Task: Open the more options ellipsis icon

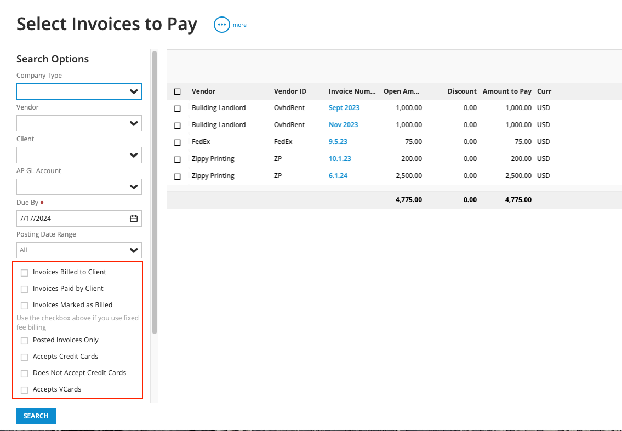Action: click(222, 25)
